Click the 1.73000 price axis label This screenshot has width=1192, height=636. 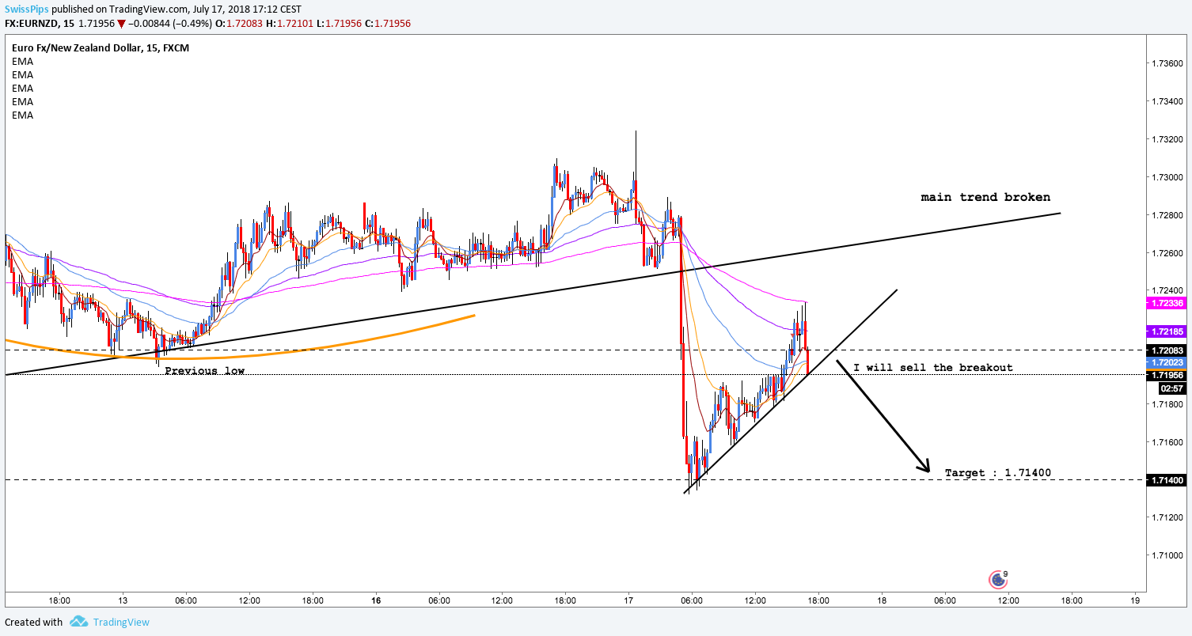1167,177
